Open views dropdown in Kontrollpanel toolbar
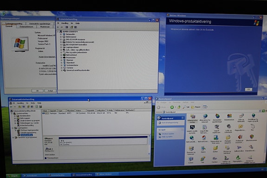Image resolution: width=267 pixels, height=178 pixels. pos(205,107)
